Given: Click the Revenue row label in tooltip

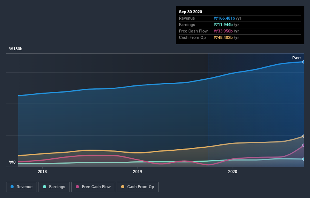Looking at the screenshot, I should point(187,18).
